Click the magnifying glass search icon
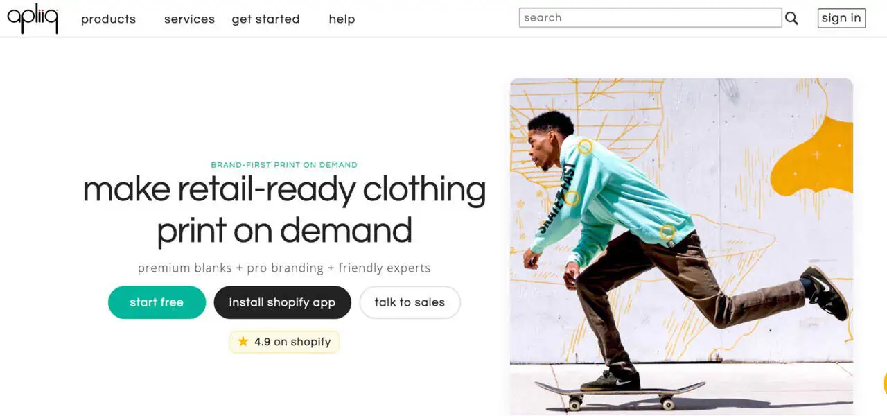This screenshot has height=416, width=887. [791, 19]
